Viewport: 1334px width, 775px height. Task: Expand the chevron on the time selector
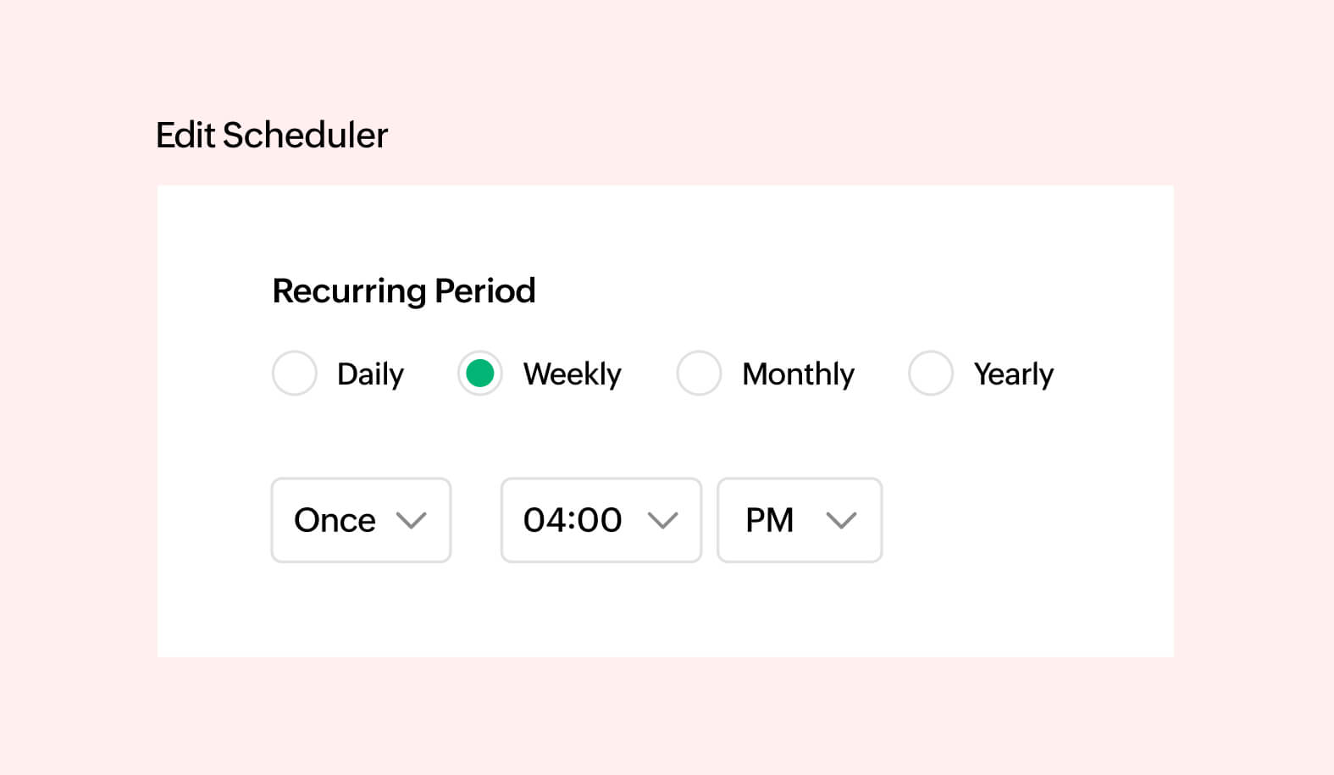pos(665,520)
